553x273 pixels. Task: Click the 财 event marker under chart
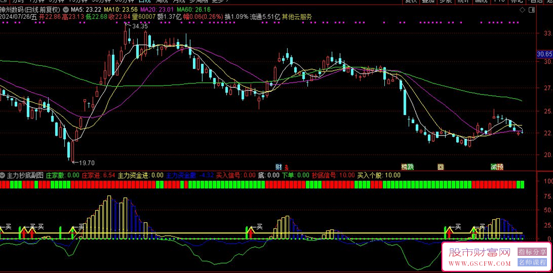tap(279, 166)
